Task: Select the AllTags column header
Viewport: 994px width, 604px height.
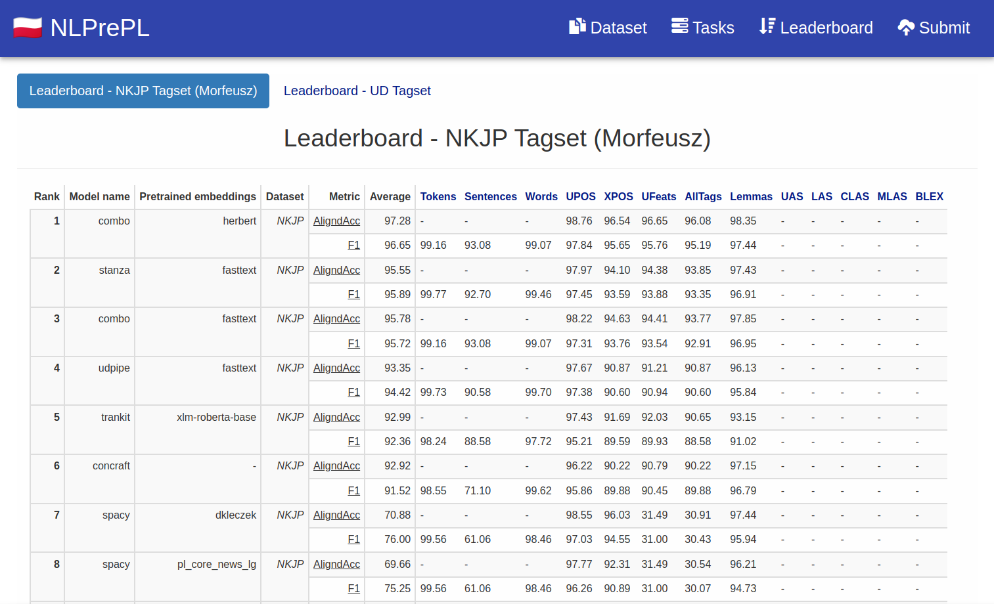Action: 703,196
